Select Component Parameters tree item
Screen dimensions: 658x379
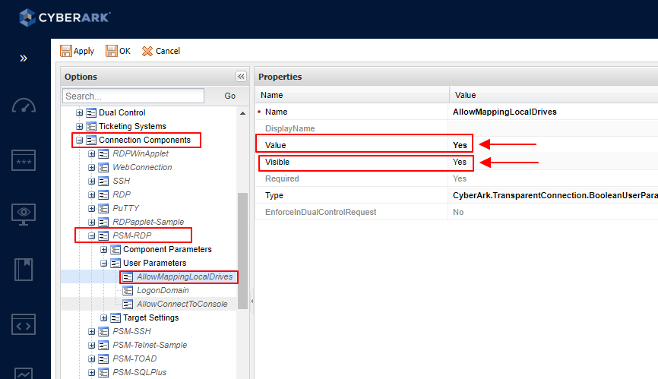[167, 249]
